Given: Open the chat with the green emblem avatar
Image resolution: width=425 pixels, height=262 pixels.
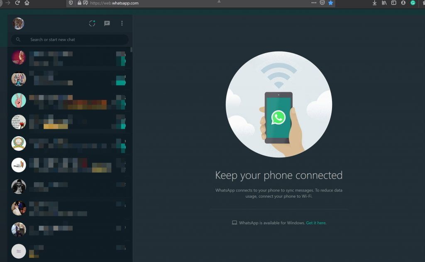Looking at the screenshot, I should click(x=19, y=143).
